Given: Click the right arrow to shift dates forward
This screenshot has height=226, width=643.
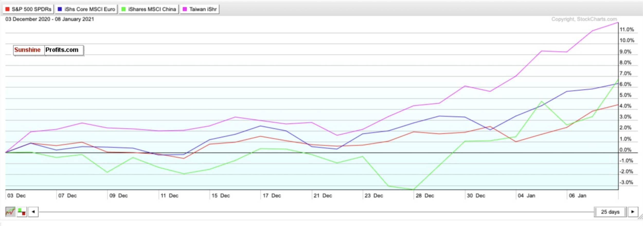Looking at the screenshot, I should [633, 212].
